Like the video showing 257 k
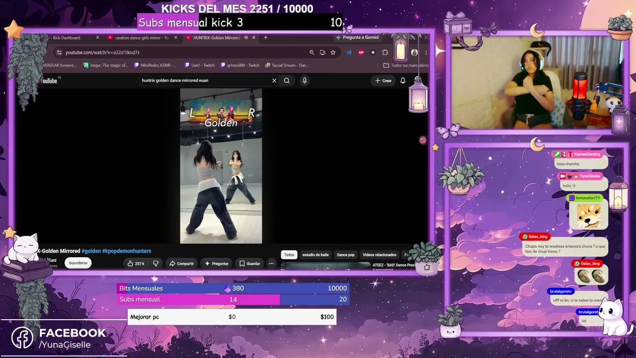 [x=136, y=264]
